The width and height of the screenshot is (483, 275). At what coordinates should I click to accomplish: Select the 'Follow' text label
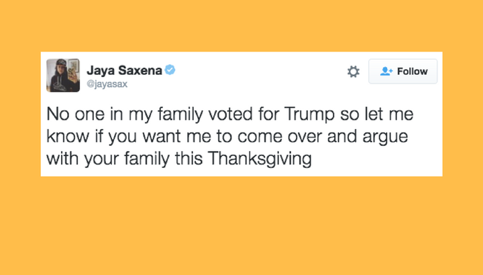click(412, 72)
